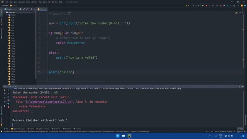Image resolution: width=247 pixels, height=139 pixels.
Task: Expand all in Project panel
Action: [24, 9]
